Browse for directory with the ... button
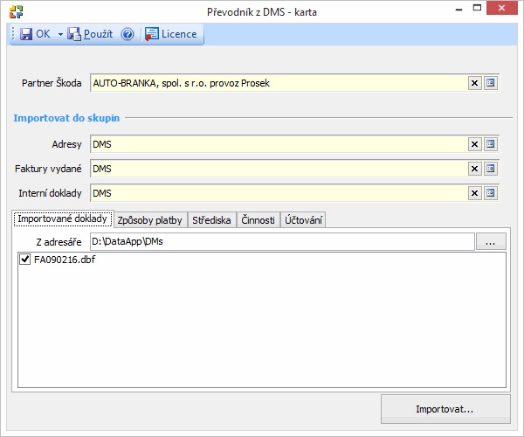Image resolution: width=524 pixels, height=437 pixels. coord(491,242)
